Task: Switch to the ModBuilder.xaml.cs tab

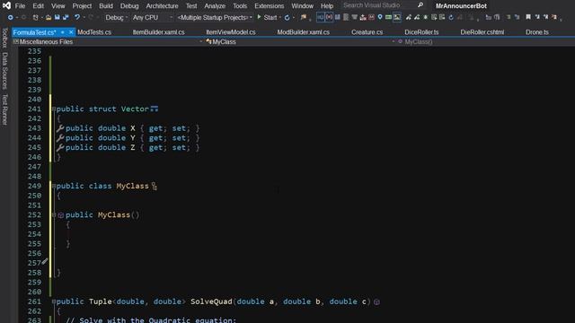Action: [x=304, y=32]
